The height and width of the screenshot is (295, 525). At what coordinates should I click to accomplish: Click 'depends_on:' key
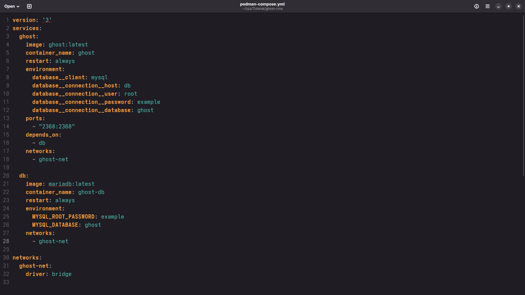44,135
